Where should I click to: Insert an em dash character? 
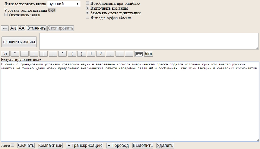coord(24,54)
